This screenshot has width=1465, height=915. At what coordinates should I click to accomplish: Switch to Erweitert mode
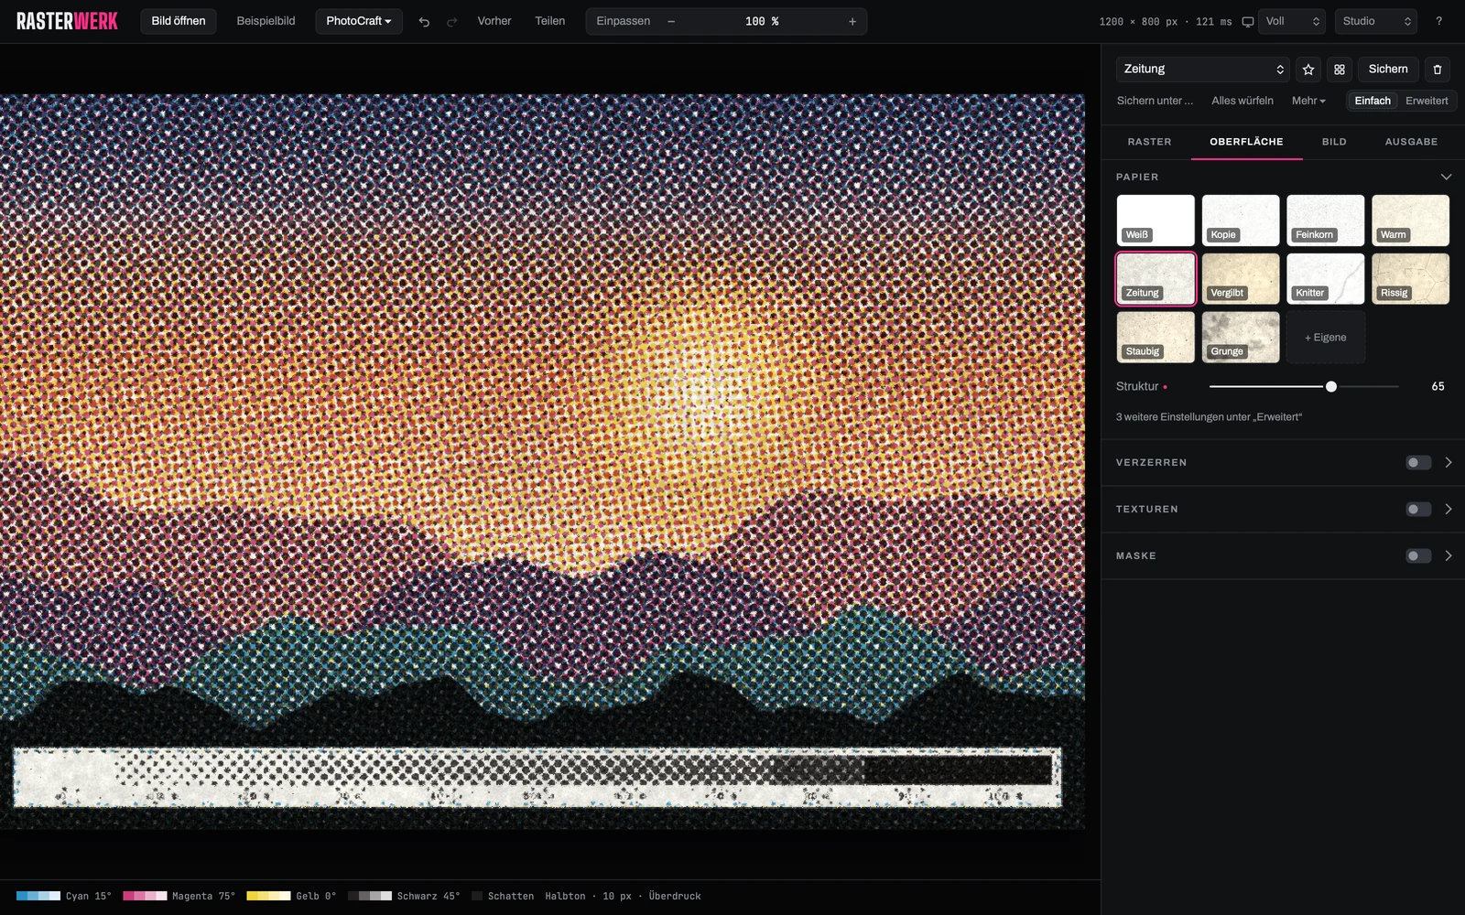(x=1427, y=101)
